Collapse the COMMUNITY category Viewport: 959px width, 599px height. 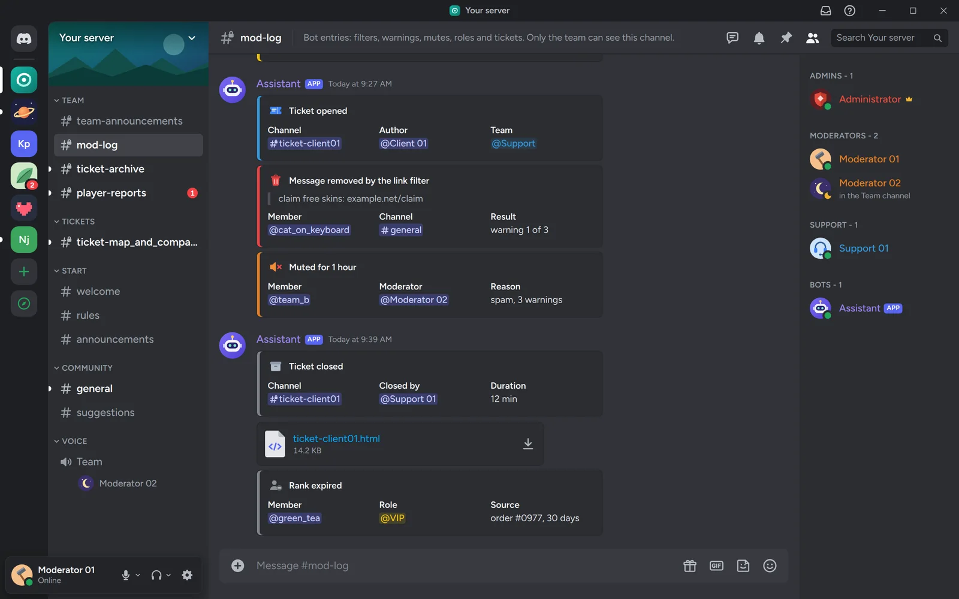(83, 368)
